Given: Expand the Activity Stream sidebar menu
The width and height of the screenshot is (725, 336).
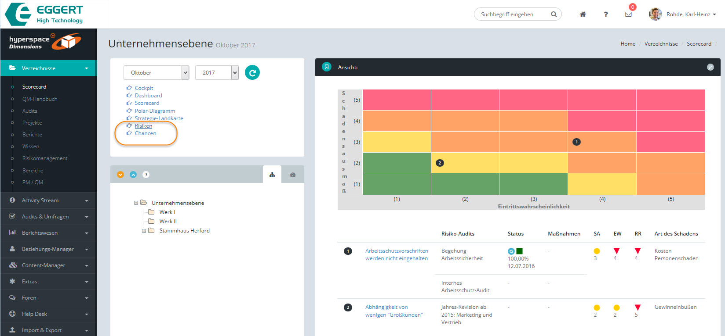Looking at the screenshot, I should click(x=48, y=200).
